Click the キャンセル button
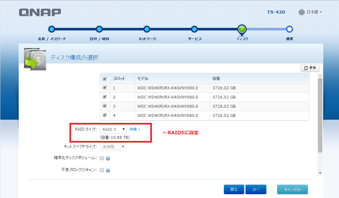This screenshot has height=198, width=339. [292, 190]
